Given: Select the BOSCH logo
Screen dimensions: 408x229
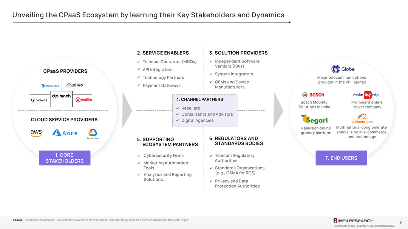Looking at the screenshot, I should pyautogui.click(x=313, y=95).
